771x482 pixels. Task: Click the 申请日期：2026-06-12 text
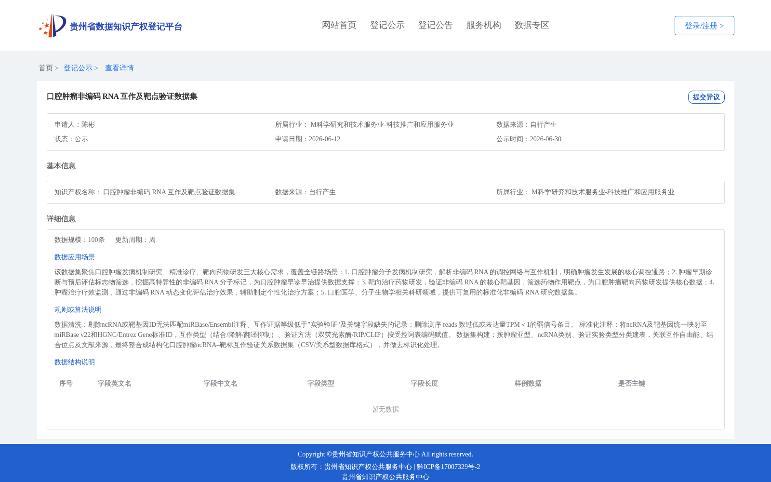pos(308,139)
